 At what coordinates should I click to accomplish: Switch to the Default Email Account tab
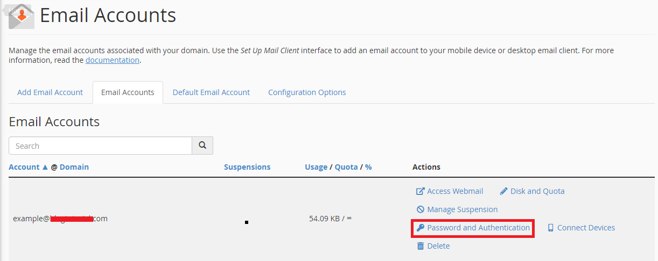point(211,92)
